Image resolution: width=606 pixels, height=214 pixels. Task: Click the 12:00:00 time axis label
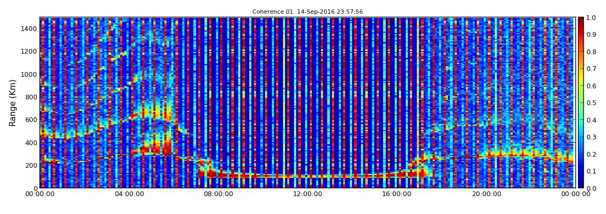[308, 194]
